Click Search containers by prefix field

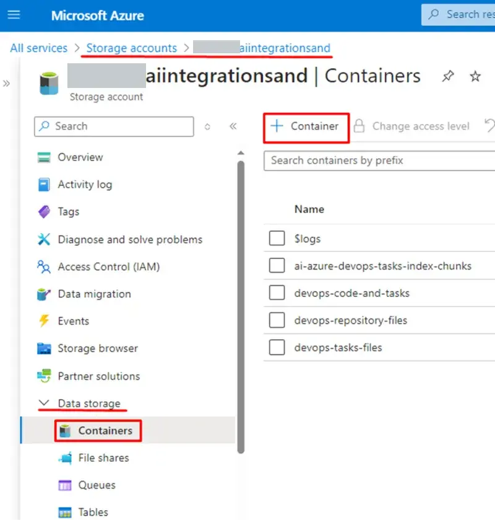point(379,161)
